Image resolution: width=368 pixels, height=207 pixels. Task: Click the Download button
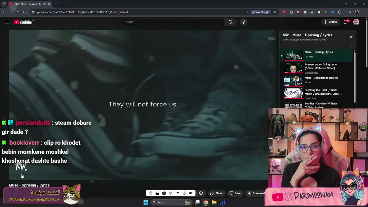256,193
